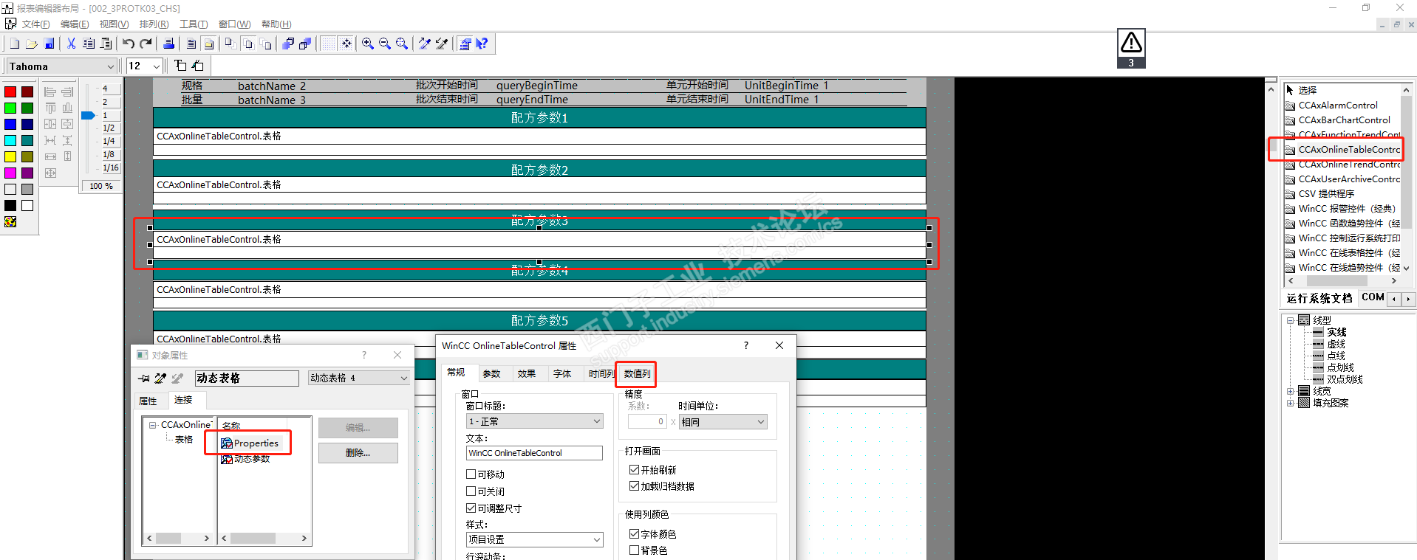This screenshot has width=1417, height=560.
Task: Open object properties from the toolbar
Action: 465,44
